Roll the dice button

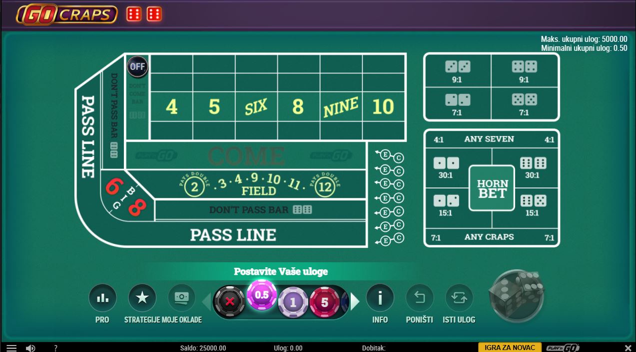point(517,297)
